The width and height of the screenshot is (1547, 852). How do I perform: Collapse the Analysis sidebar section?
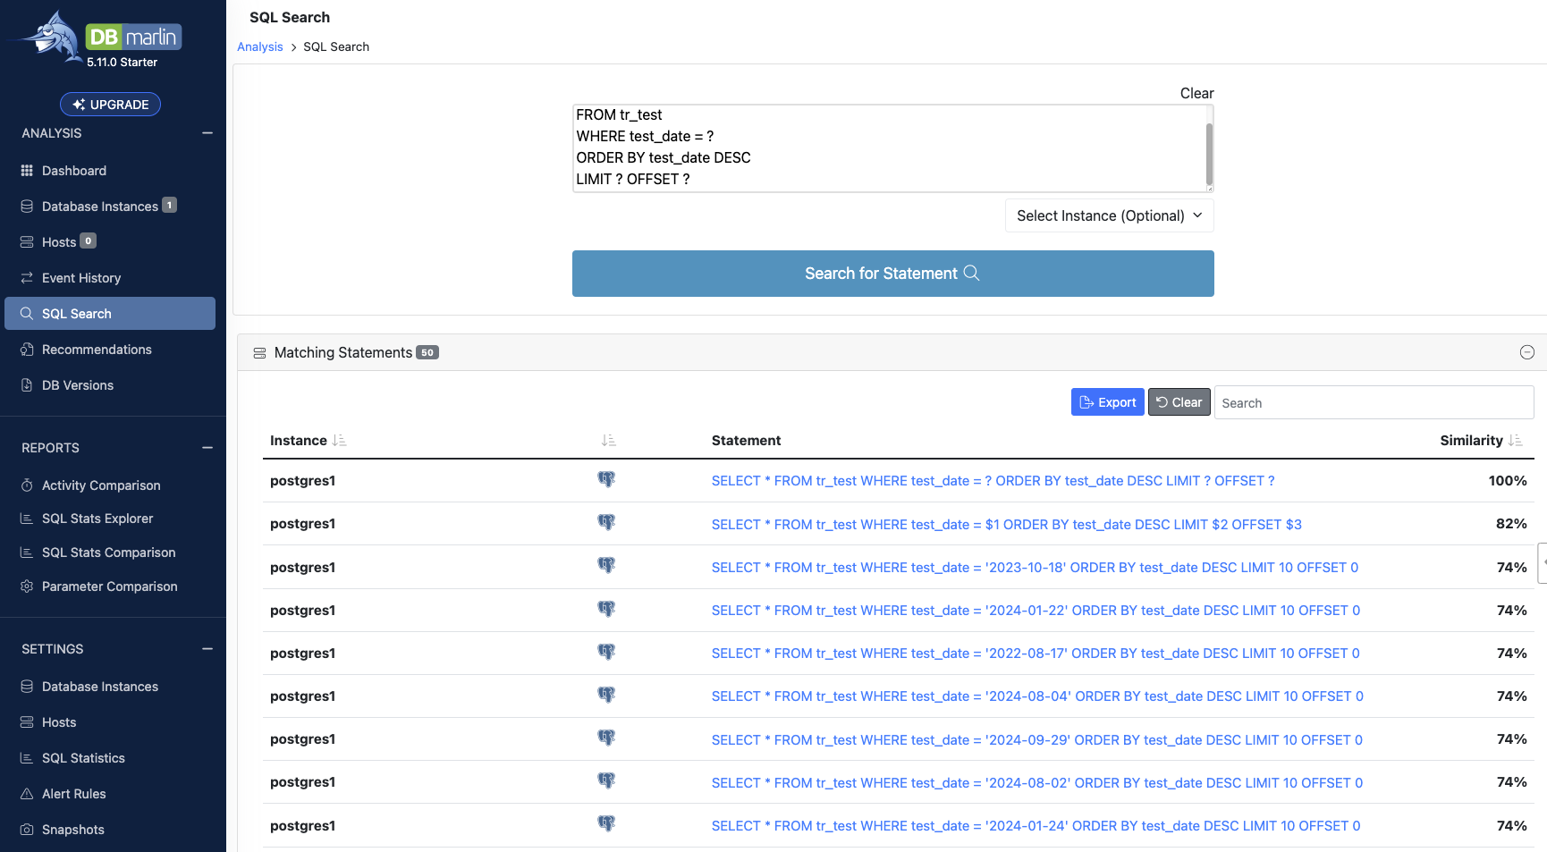click(x=207, y=133)
